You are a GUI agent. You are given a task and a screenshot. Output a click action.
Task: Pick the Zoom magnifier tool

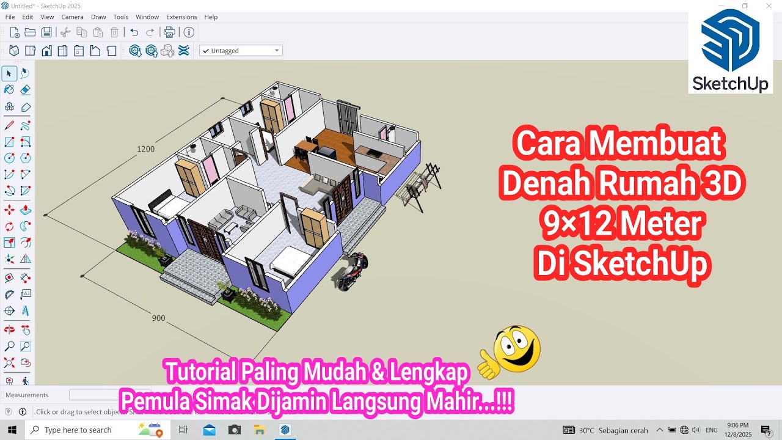(9, 346)
